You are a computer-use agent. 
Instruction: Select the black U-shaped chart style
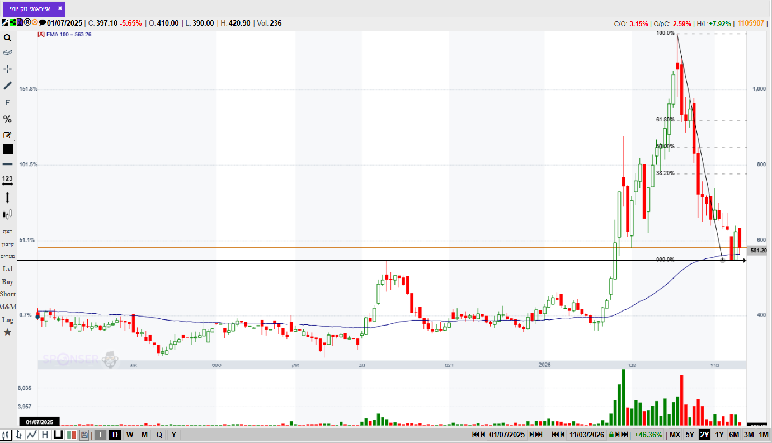tap(58, 435)
